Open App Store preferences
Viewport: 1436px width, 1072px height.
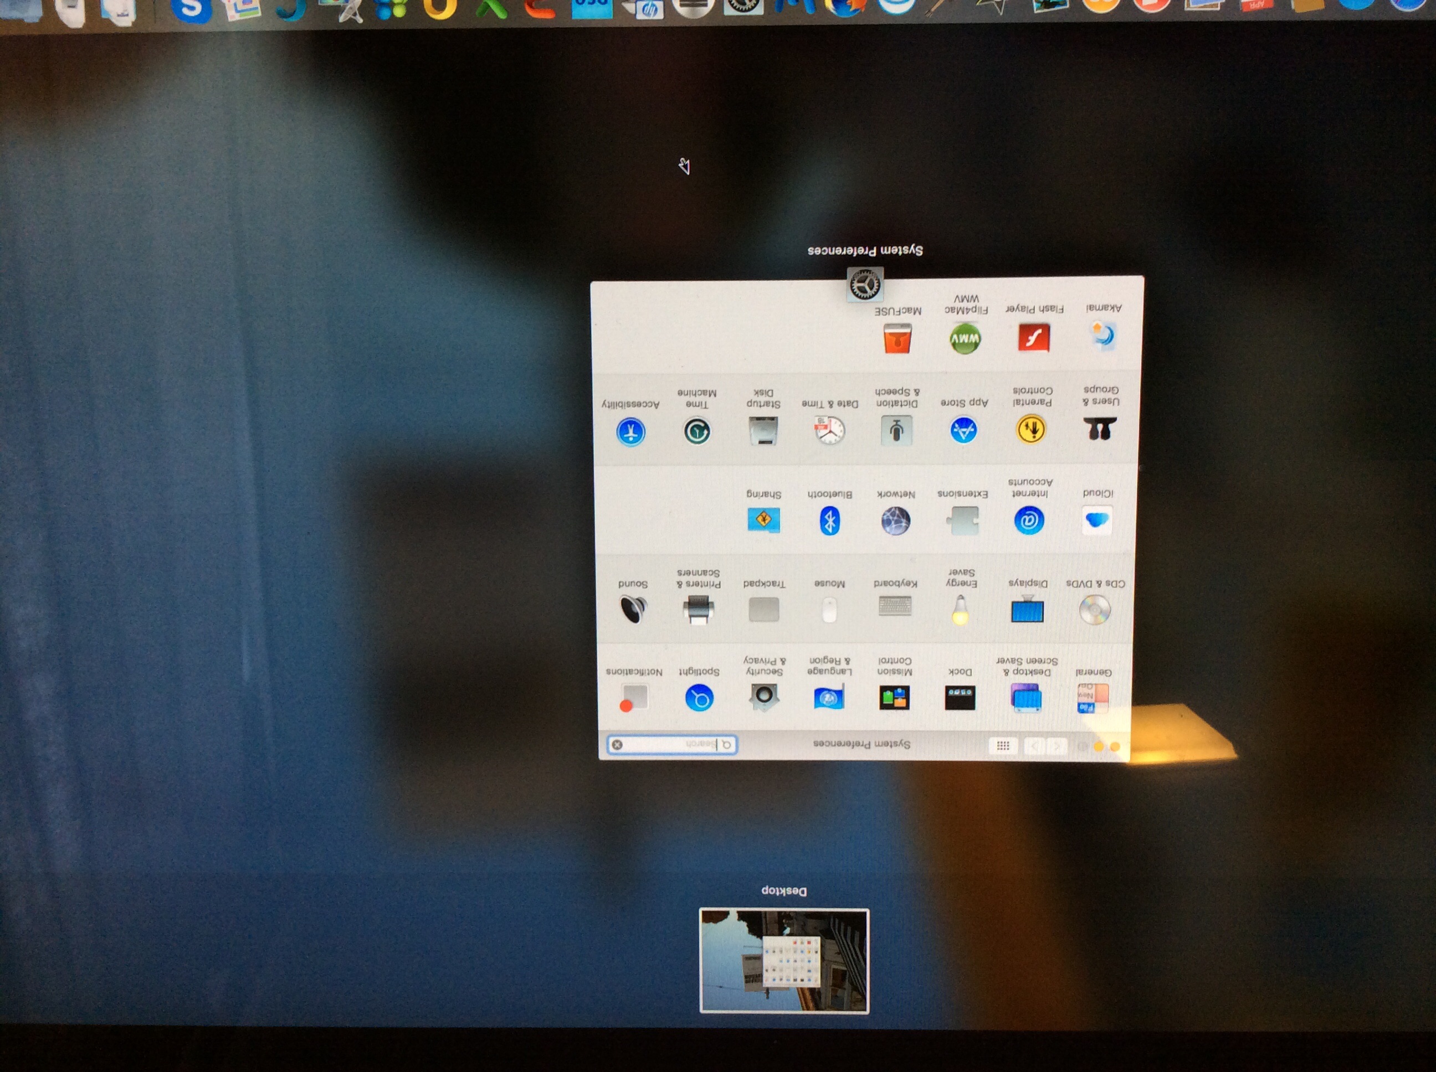963,430
